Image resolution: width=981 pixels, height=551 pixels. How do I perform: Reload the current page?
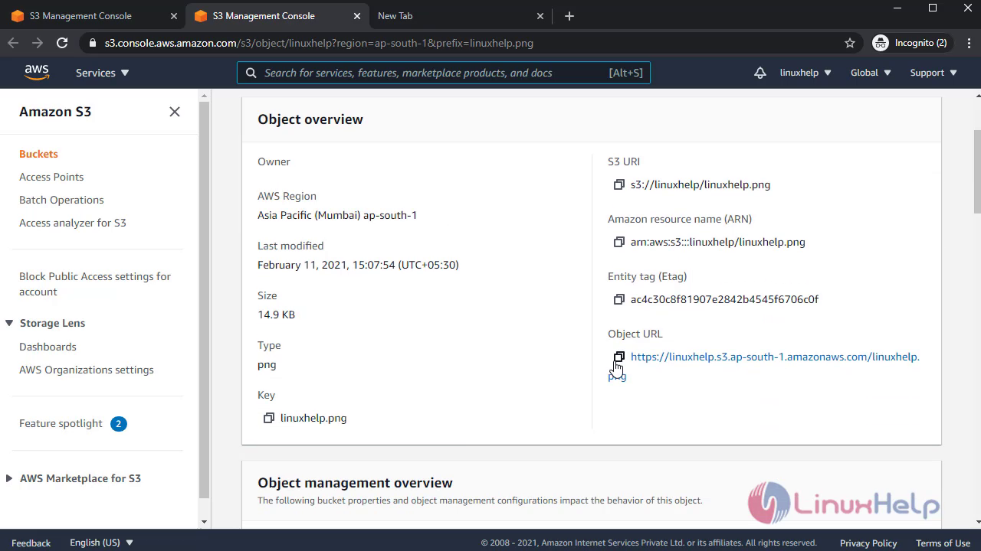coord(62,43)
